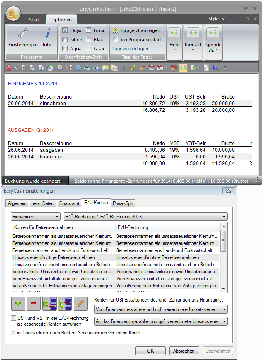This screenshot has width=263, height=361.
Task: Click the coins with green plus icon
Action: (133, 68)
